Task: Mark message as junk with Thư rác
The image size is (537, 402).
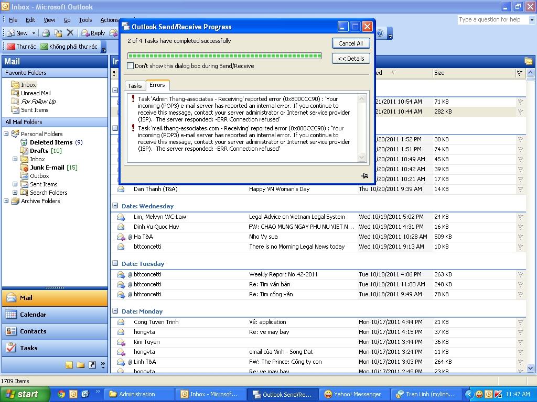Action: coord(21,47)
